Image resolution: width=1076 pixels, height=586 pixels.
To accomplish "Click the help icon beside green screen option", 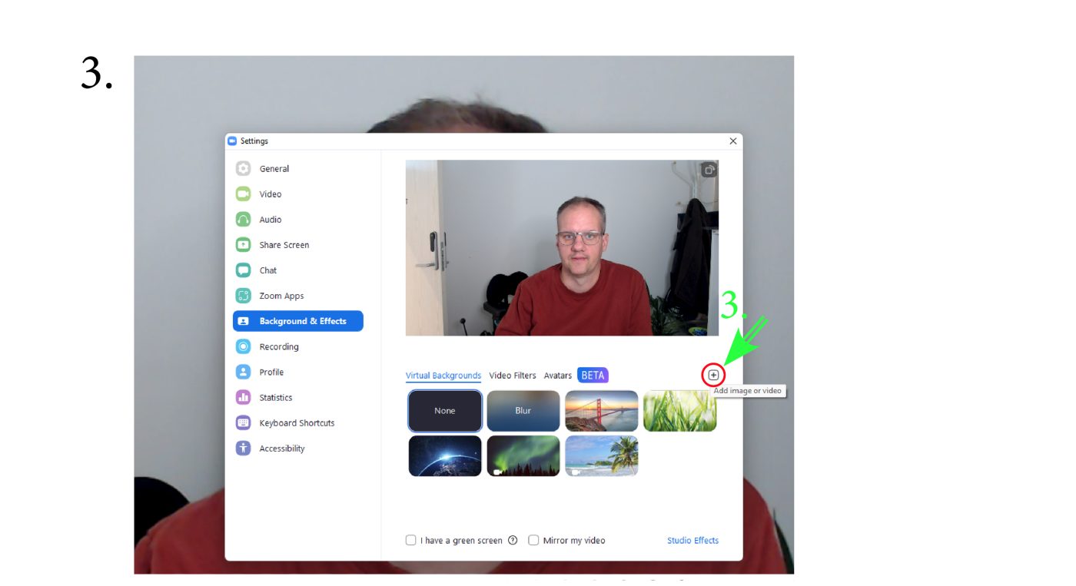I will (x=513, y=540).
